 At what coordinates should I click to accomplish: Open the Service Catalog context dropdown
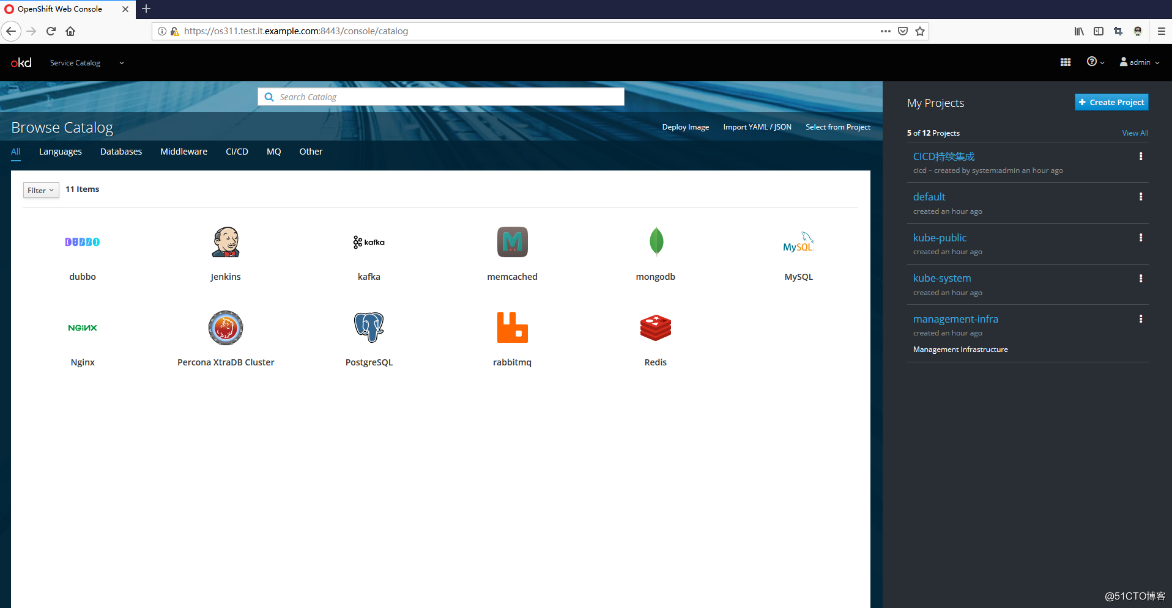pyautogui.click(x=87, y=62)
